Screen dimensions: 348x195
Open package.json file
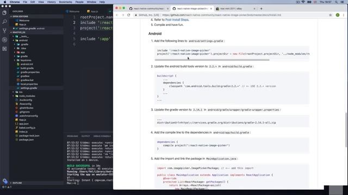point(27,140)
